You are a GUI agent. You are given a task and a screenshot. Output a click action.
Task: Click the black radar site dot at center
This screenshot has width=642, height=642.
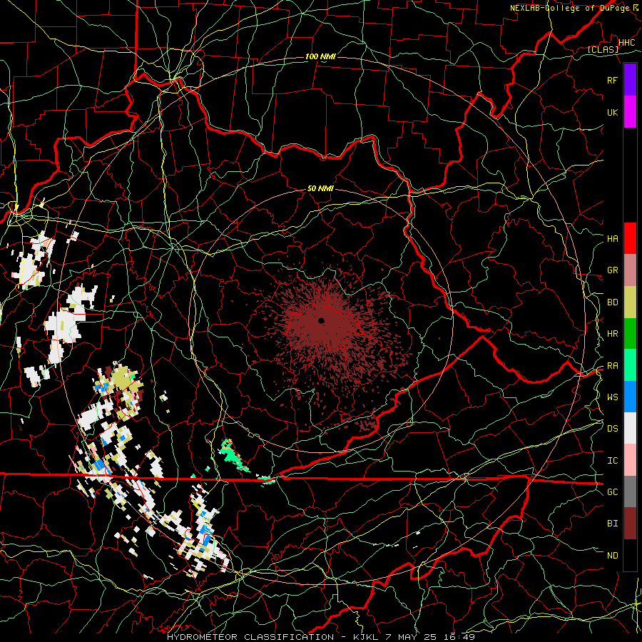(322, 320)
